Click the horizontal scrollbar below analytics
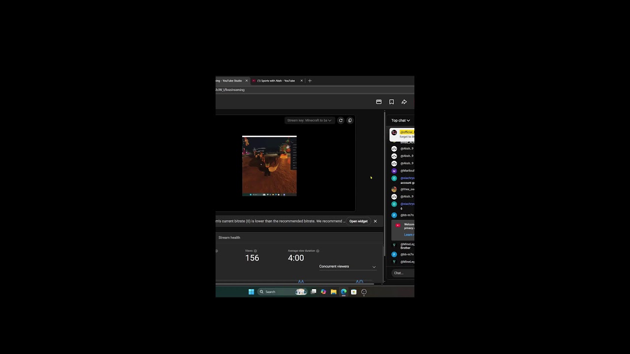630x354 pixels. [294, 284]
